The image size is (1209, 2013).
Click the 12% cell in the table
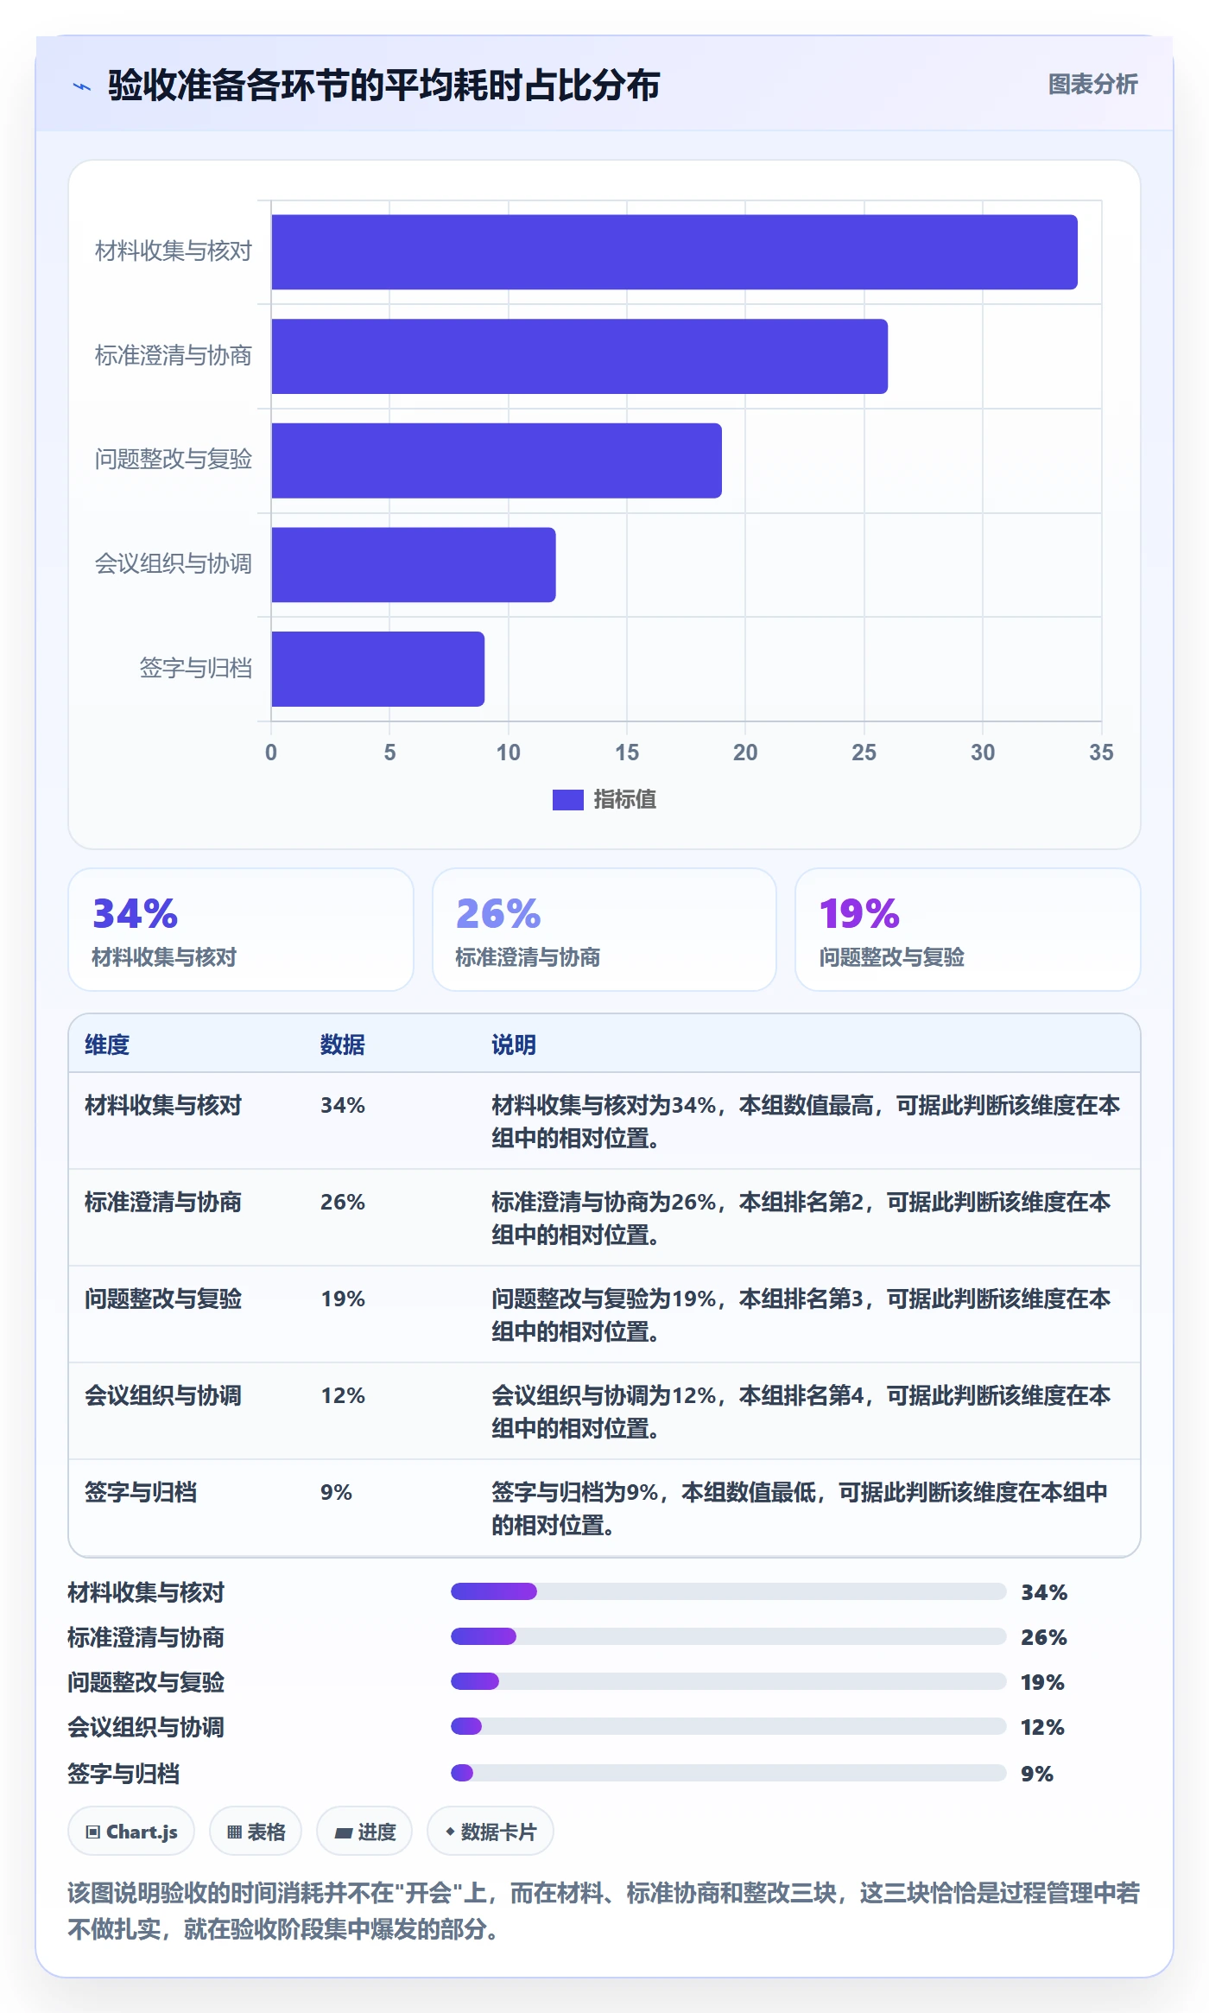(343, 1395)
